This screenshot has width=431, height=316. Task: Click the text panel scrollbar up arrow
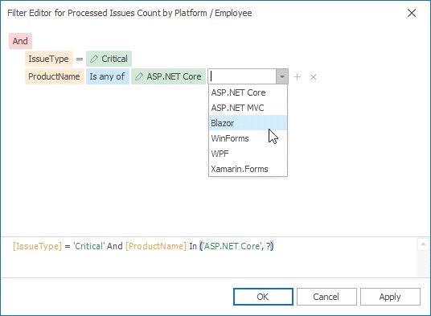[x=423, y=244]
